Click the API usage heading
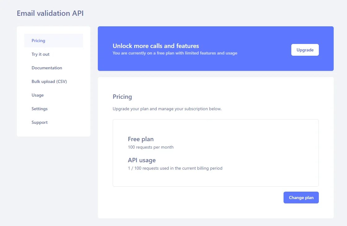 pos(142,160)
